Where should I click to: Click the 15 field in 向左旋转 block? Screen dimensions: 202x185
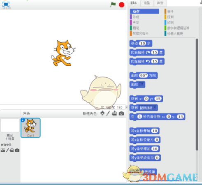tap(155, 61)
